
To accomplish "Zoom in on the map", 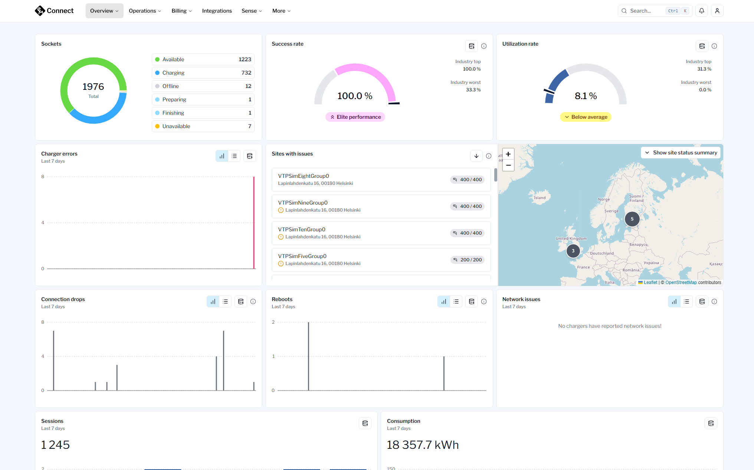I will [x=508, y=154].
